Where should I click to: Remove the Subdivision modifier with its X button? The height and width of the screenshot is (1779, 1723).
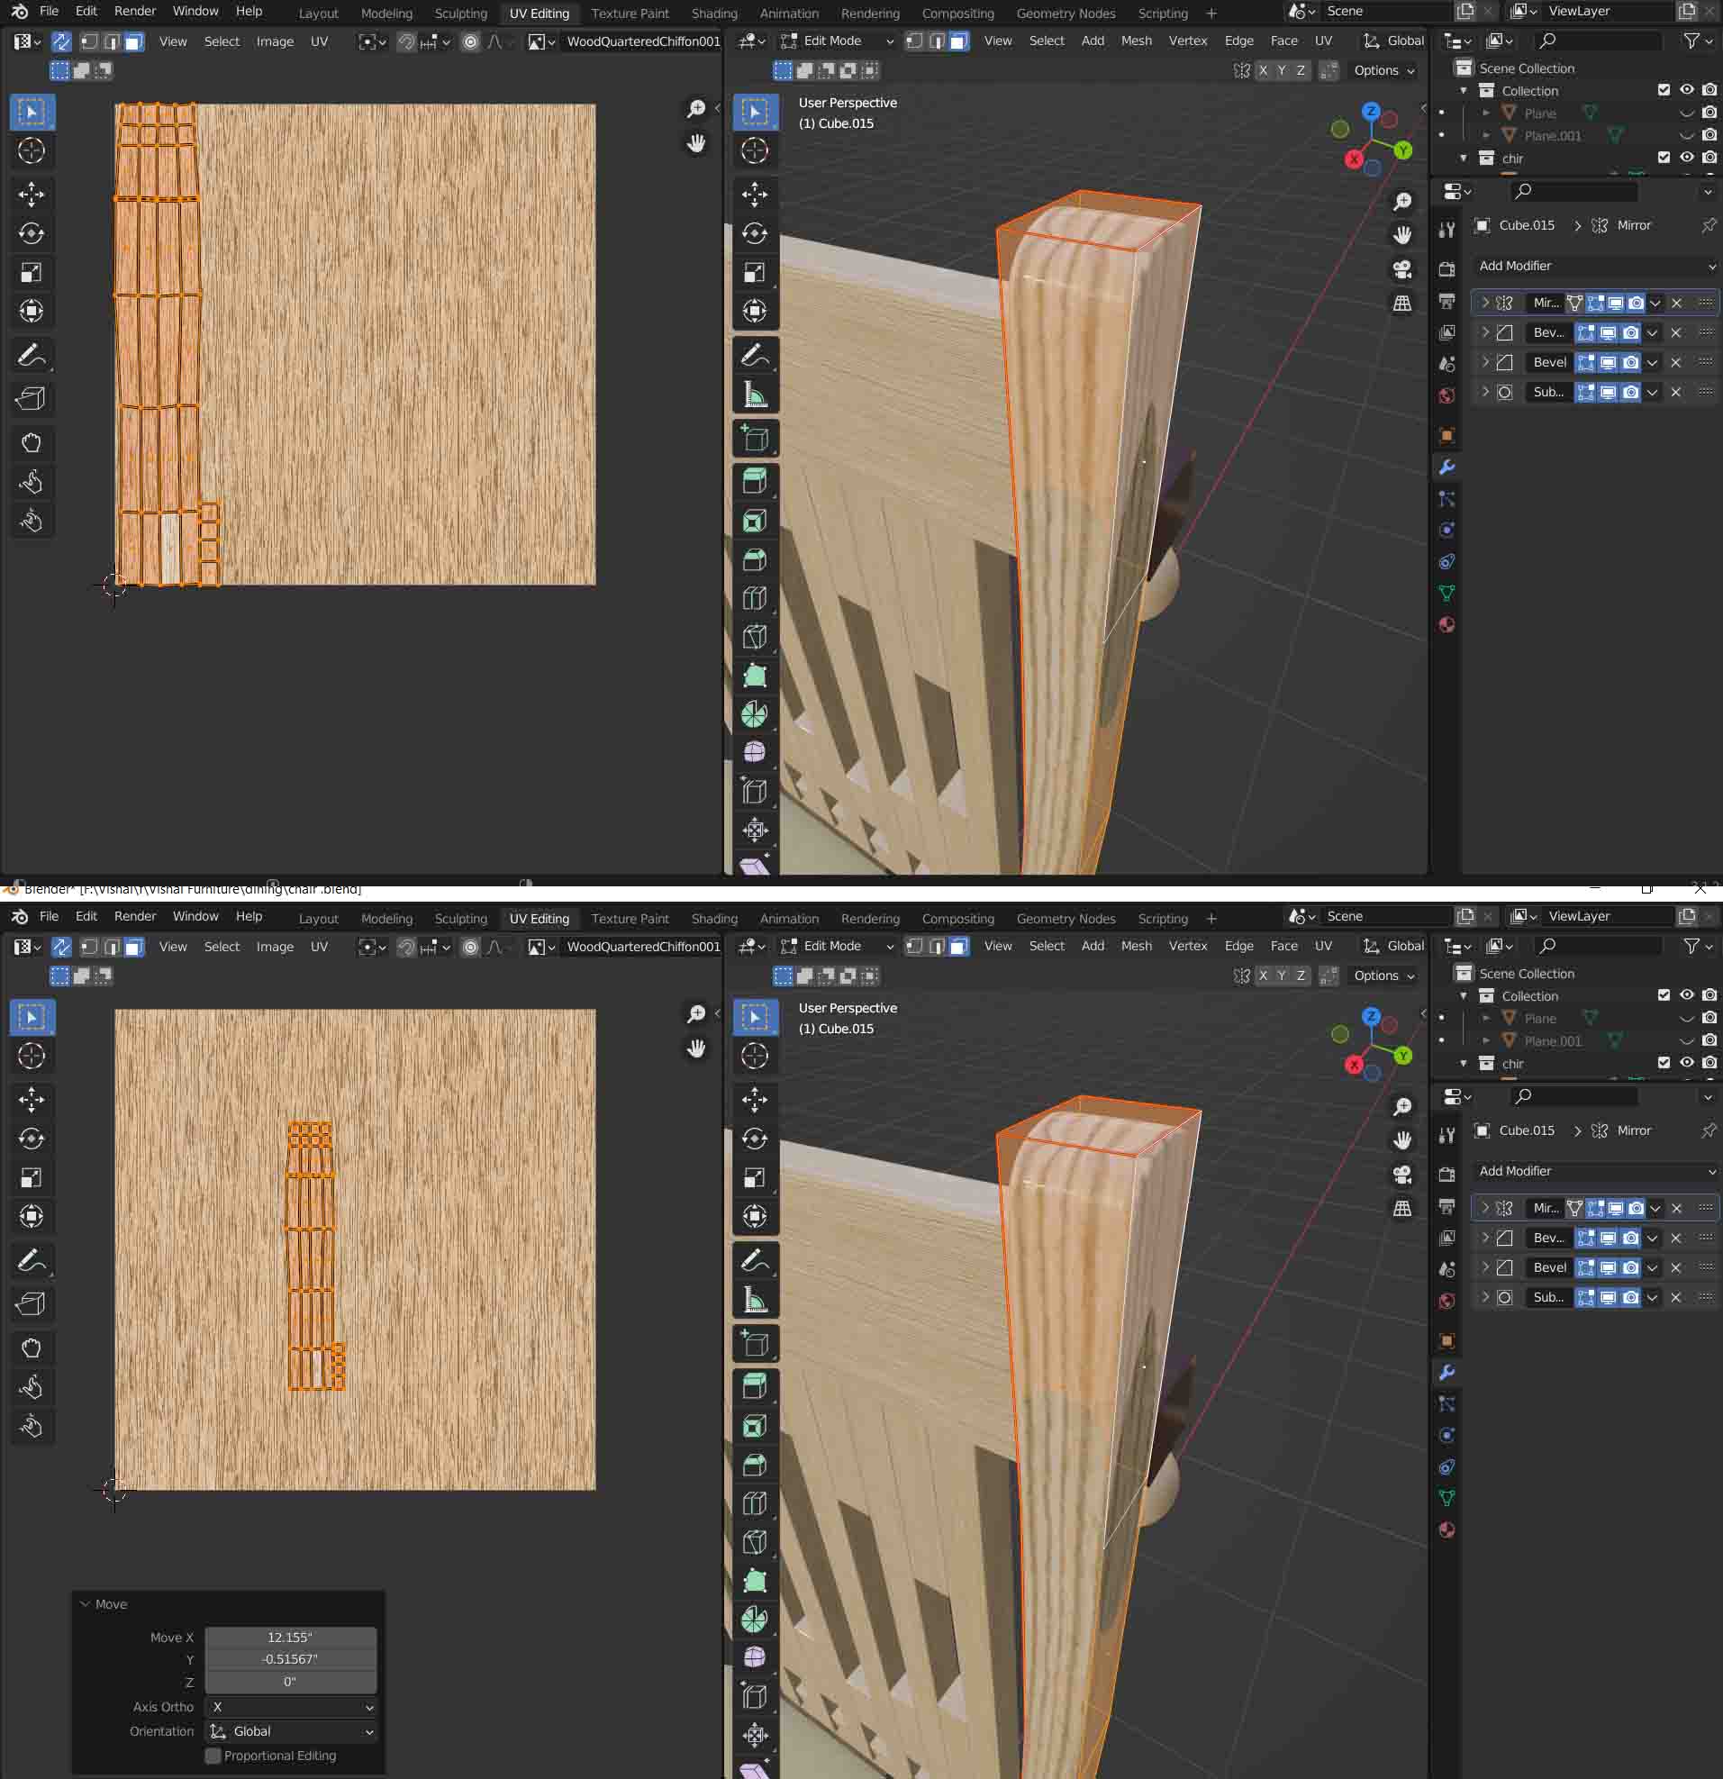1675,392
